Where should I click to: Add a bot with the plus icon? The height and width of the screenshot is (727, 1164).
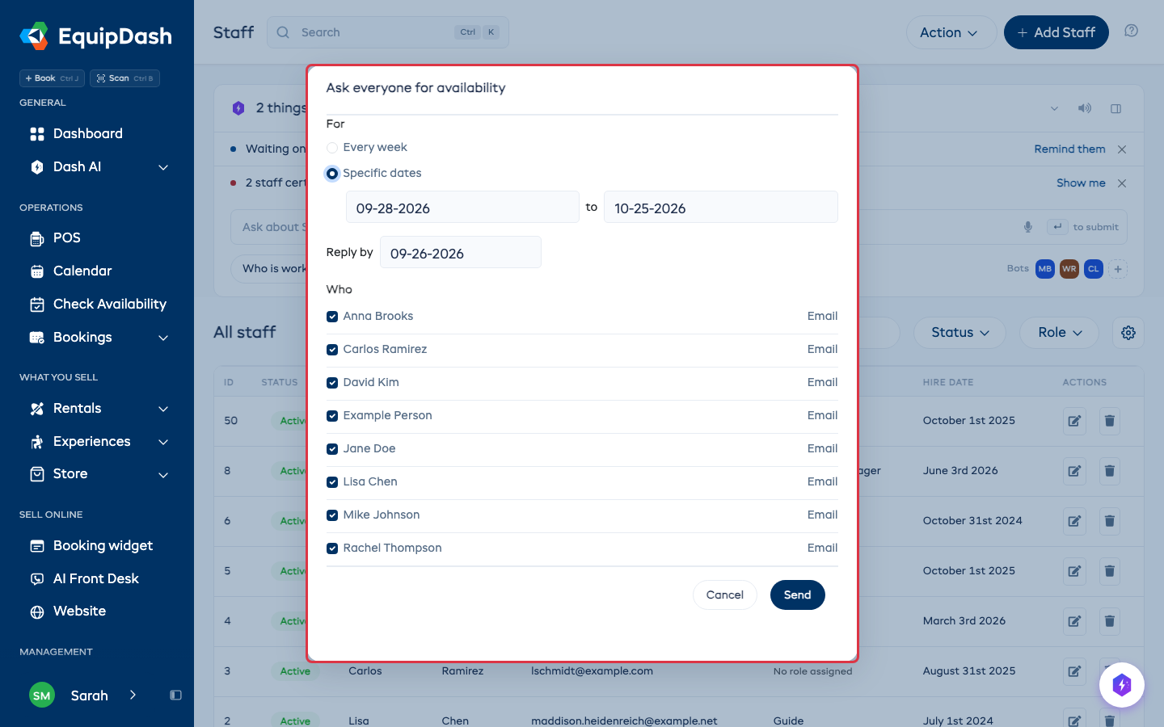click(1118, 269)
